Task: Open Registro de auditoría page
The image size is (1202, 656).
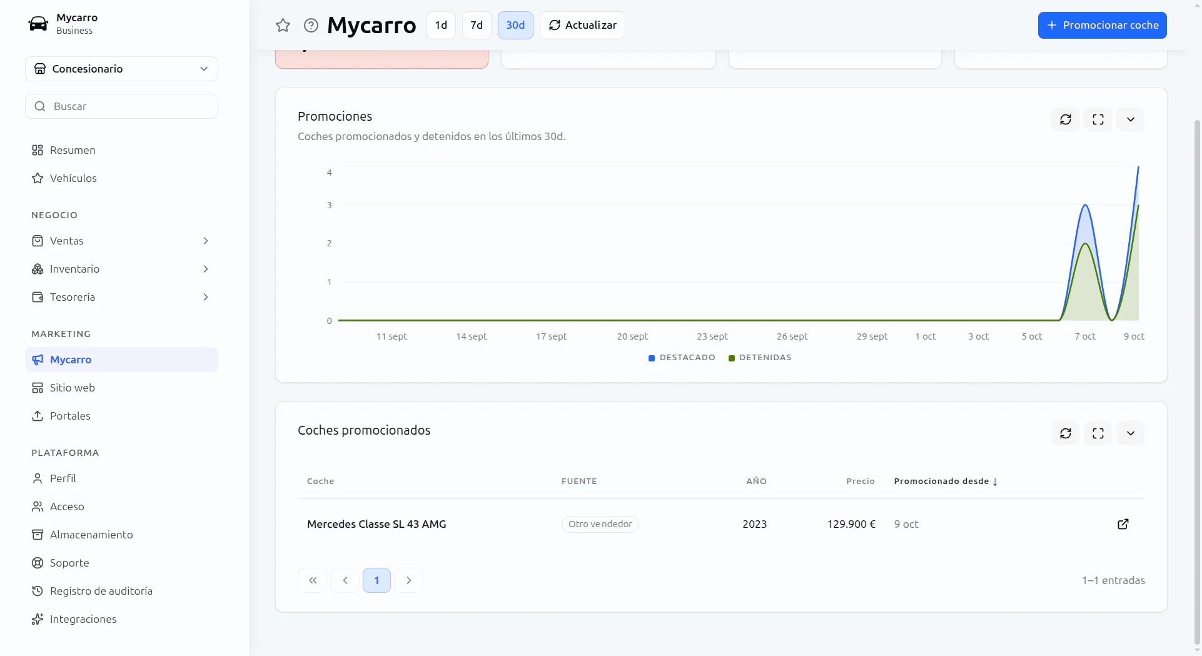Action: [x=121, y=591]
